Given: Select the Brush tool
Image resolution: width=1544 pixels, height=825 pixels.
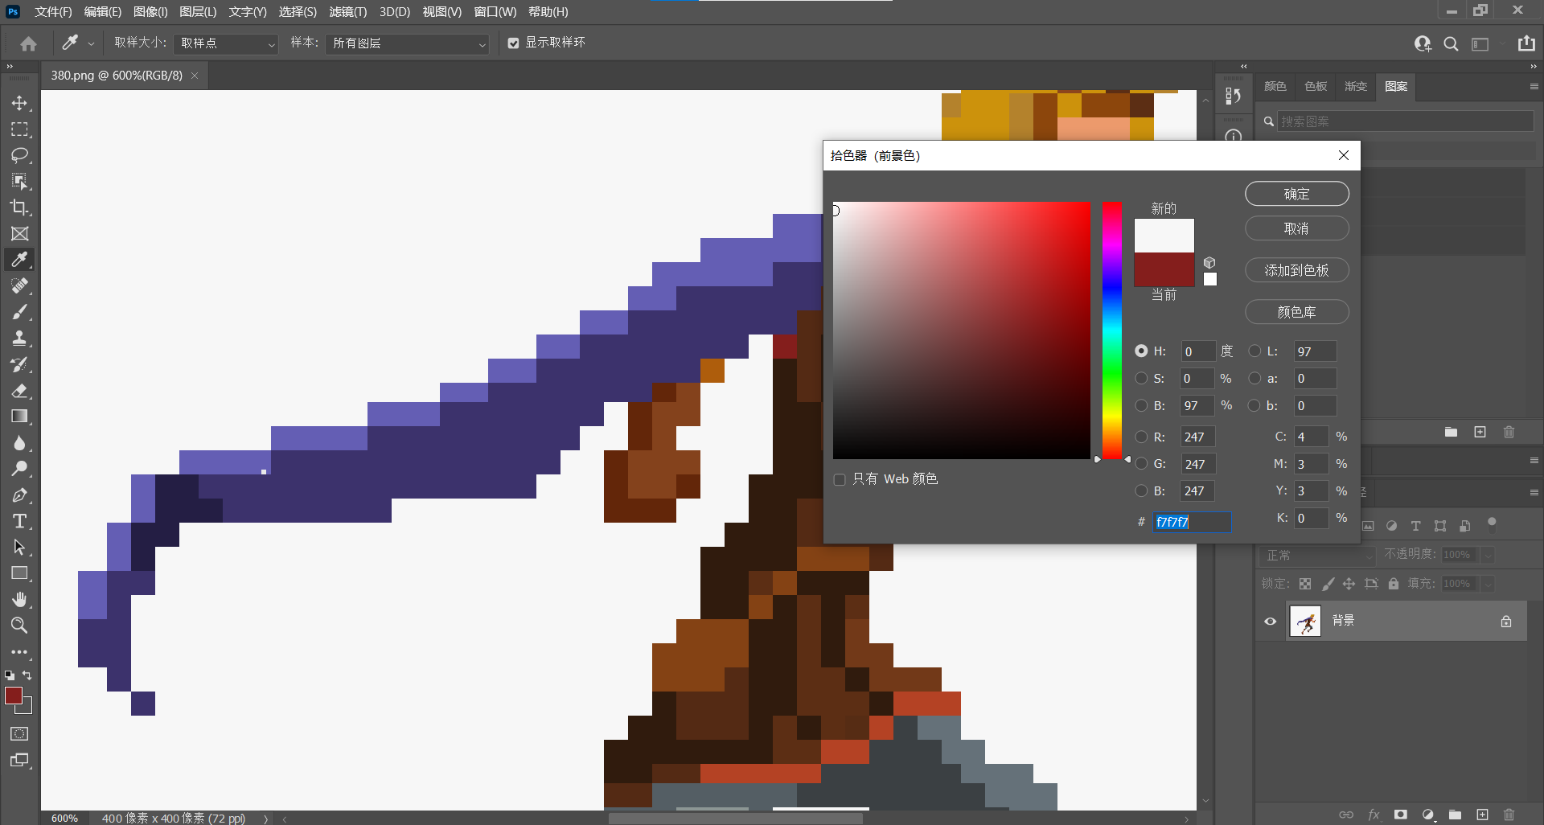Looking at the screenshot, I should (x=19, y=312).
